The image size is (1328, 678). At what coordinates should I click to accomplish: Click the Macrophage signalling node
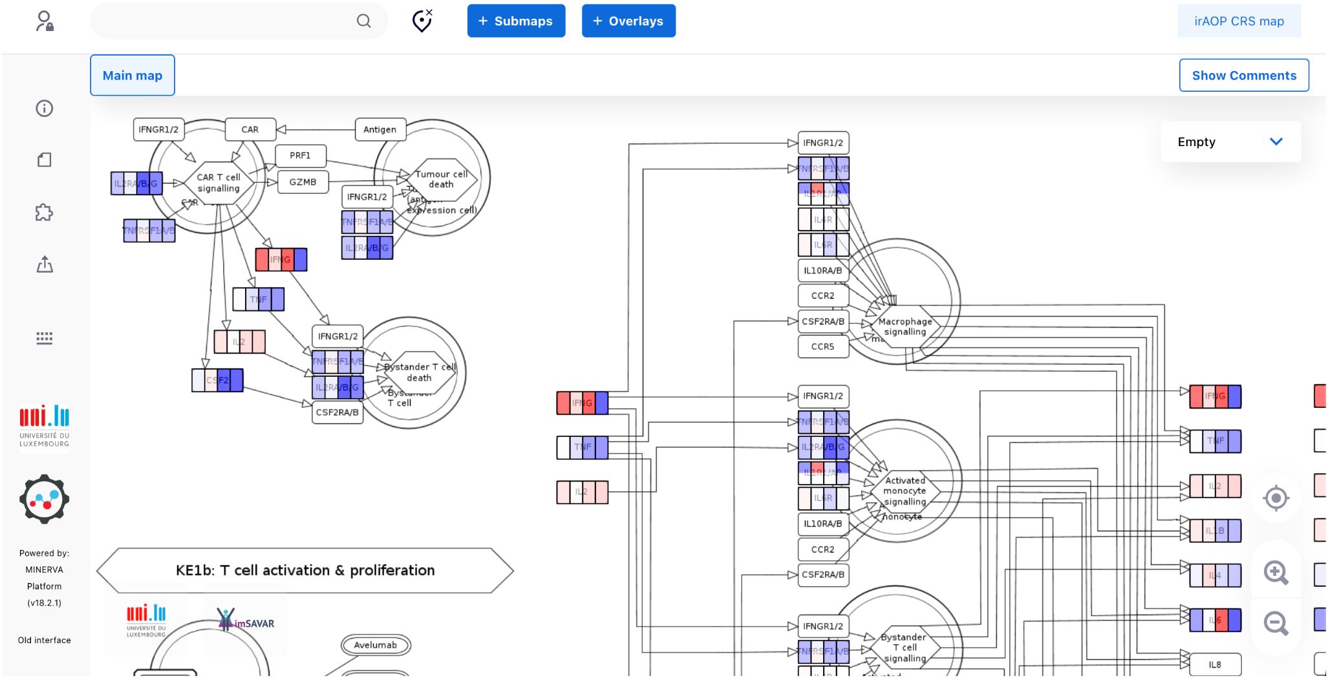point(905,326)
